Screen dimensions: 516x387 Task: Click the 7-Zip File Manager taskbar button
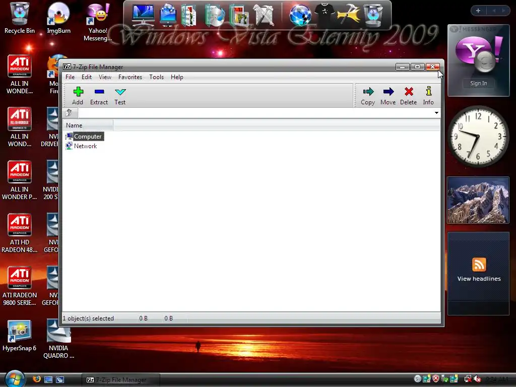(121, 380)
